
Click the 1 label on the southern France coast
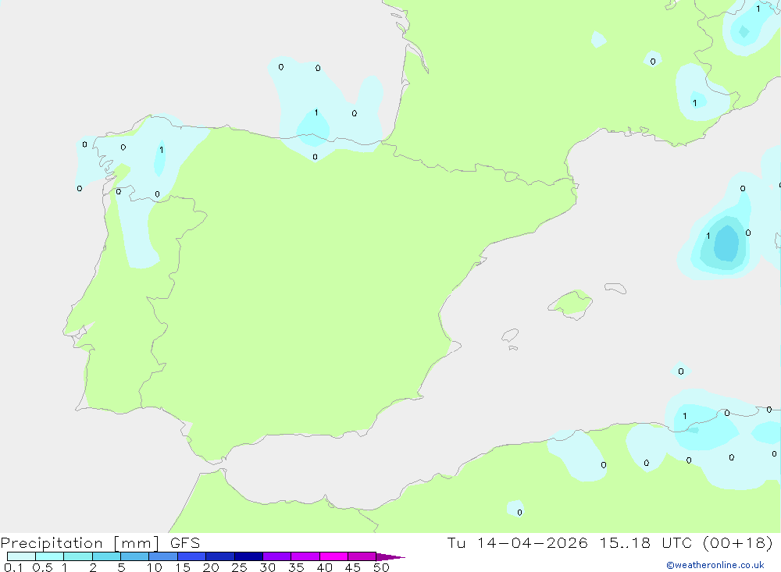694,103
